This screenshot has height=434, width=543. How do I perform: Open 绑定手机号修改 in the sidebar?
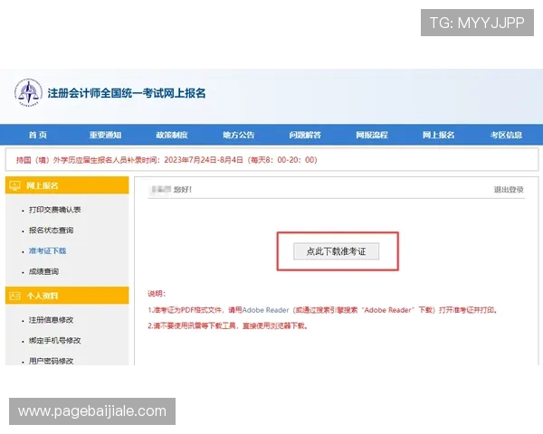coord(55,341)
